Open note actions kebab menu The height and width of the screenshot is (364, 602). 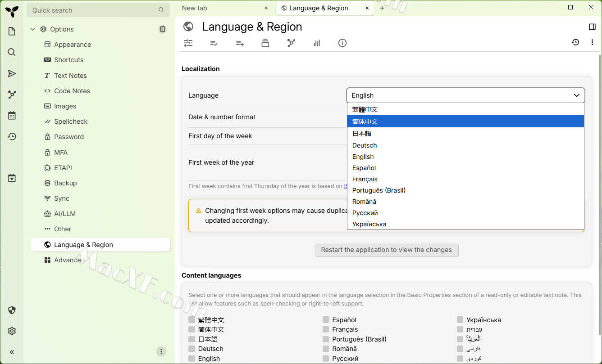[592, 42]
